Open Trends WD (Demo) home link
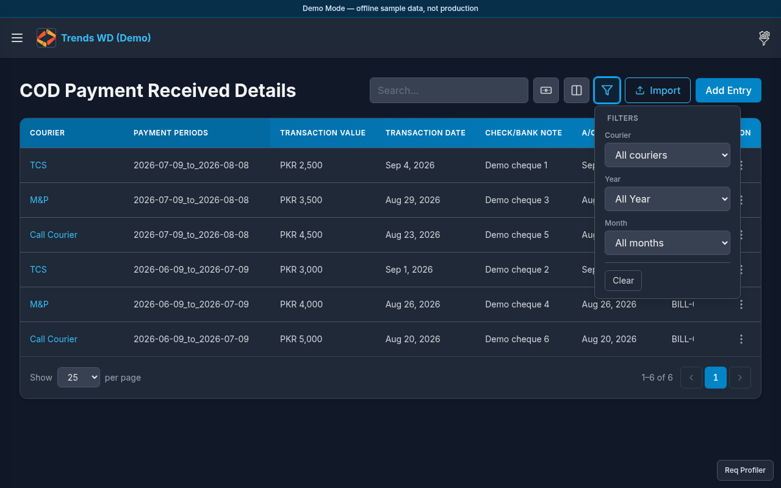The width and height of the screenshot is (781, 488). (106, 38)
